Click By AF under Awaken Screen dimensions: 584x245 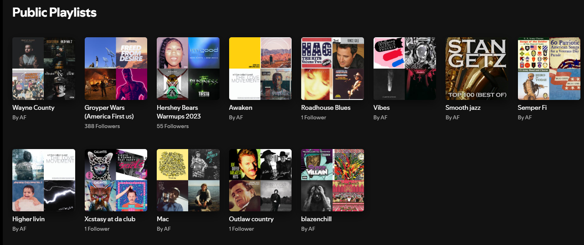[236, 117]
